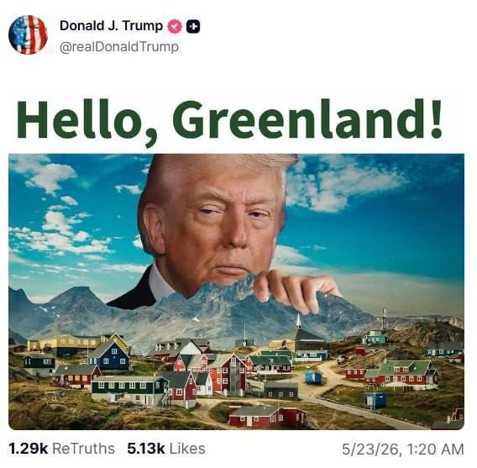Click the large face in the posted image

point(213,225)
